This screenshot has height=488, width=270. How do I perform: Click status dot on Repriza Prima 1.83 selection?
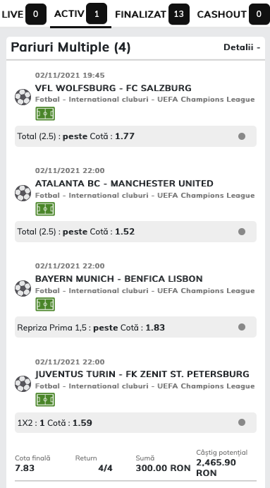click(x=242, y=327)
